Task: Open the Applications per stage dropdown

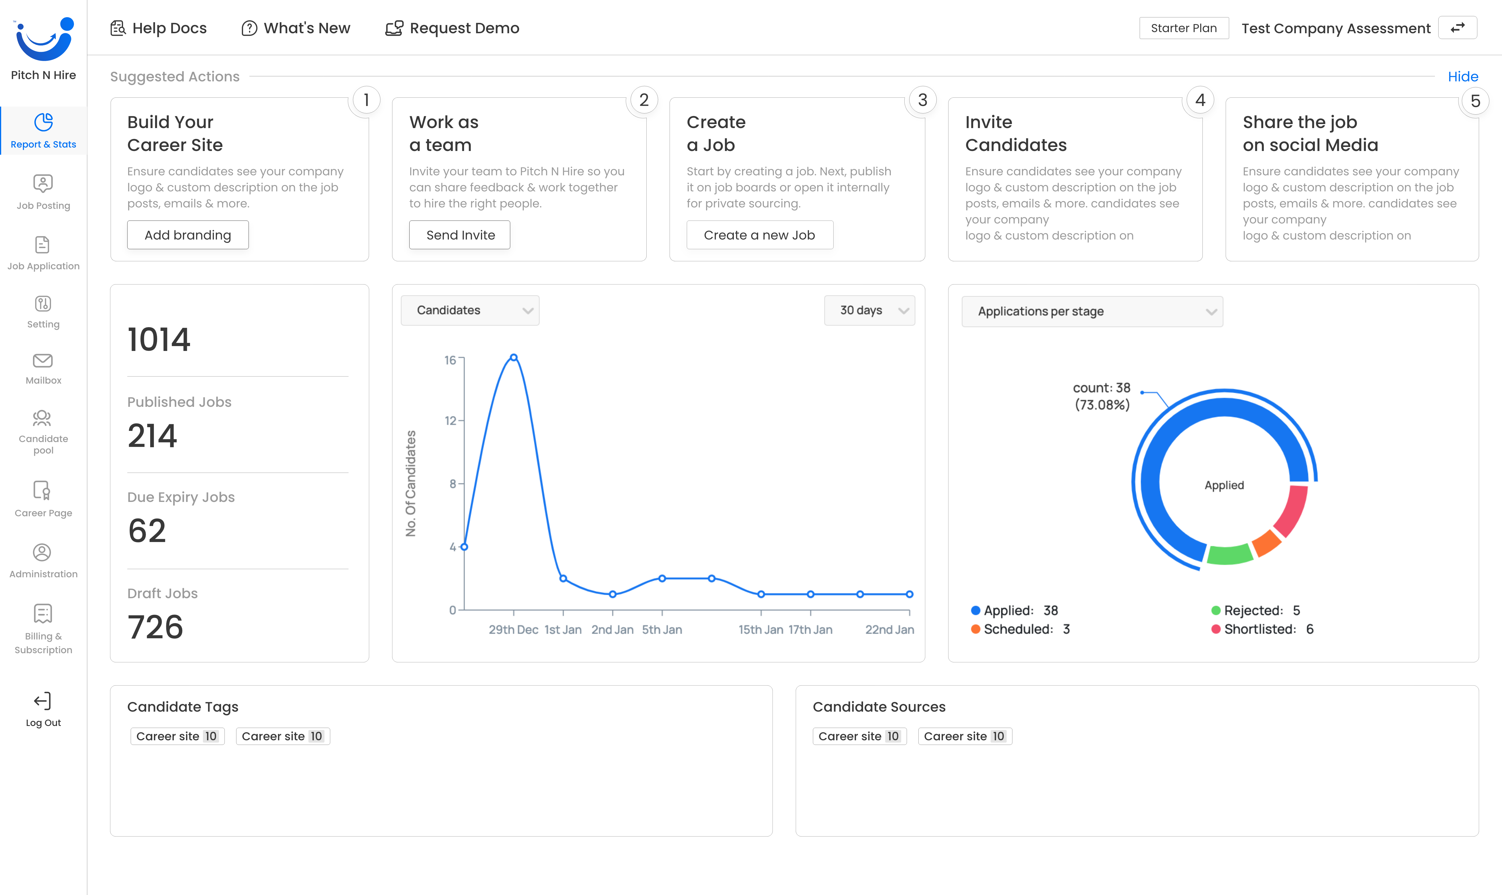Action: point(1091,311)
